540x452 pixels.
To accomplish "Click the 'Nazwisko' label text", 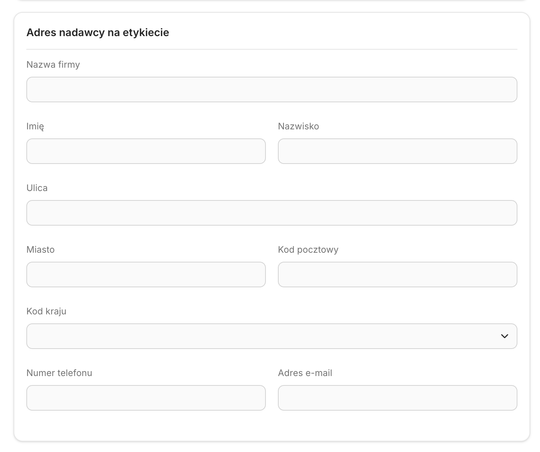I will tap(299, 126).
